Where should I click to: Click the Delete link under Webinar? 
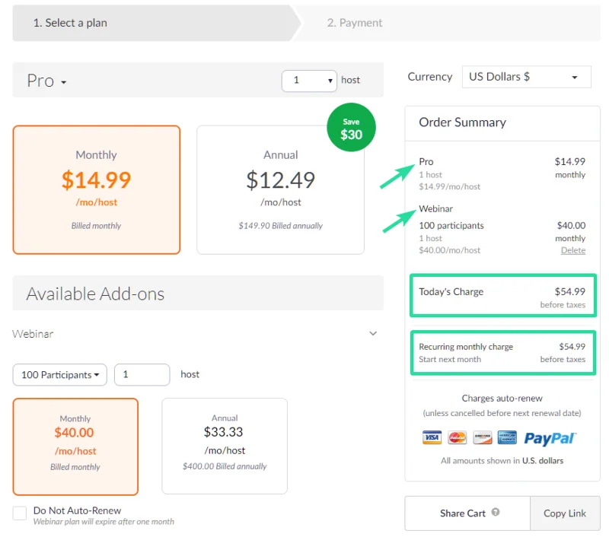(x=573, y=250)
